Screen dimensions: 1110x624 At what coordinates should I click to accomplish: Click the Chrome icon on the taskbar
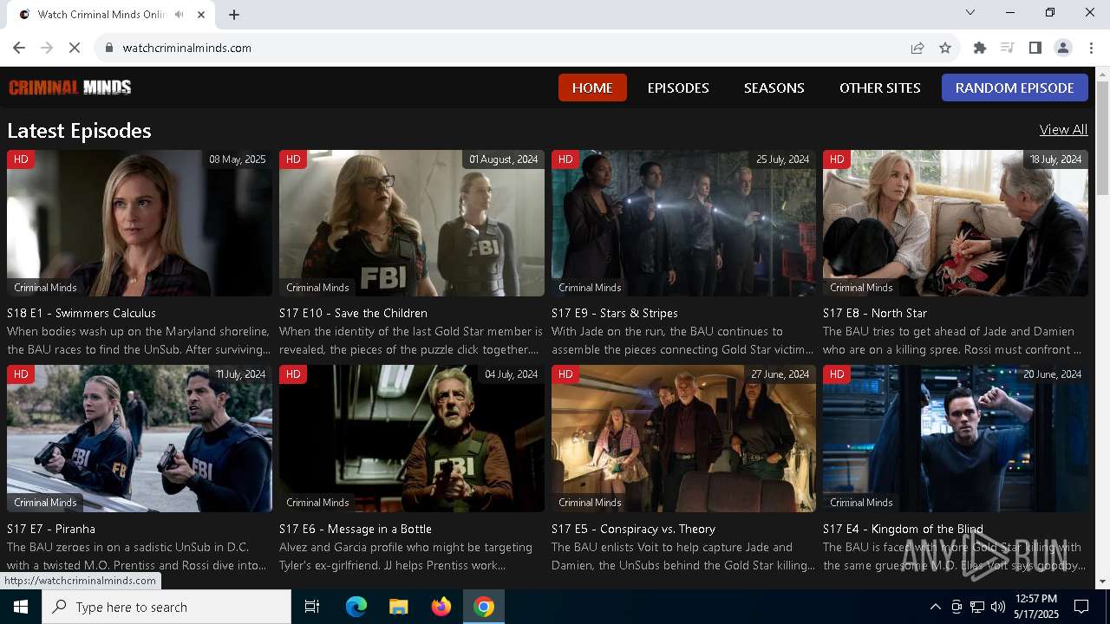coord(484,607)
